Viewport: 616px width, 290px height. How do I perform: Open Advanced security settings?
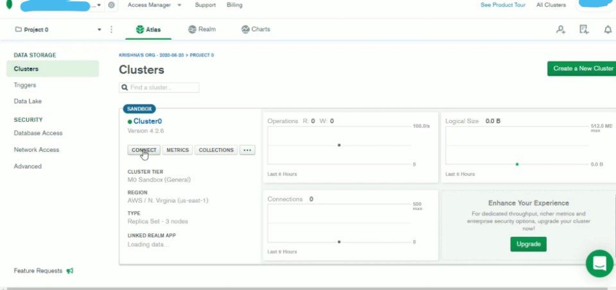[28, 166]
